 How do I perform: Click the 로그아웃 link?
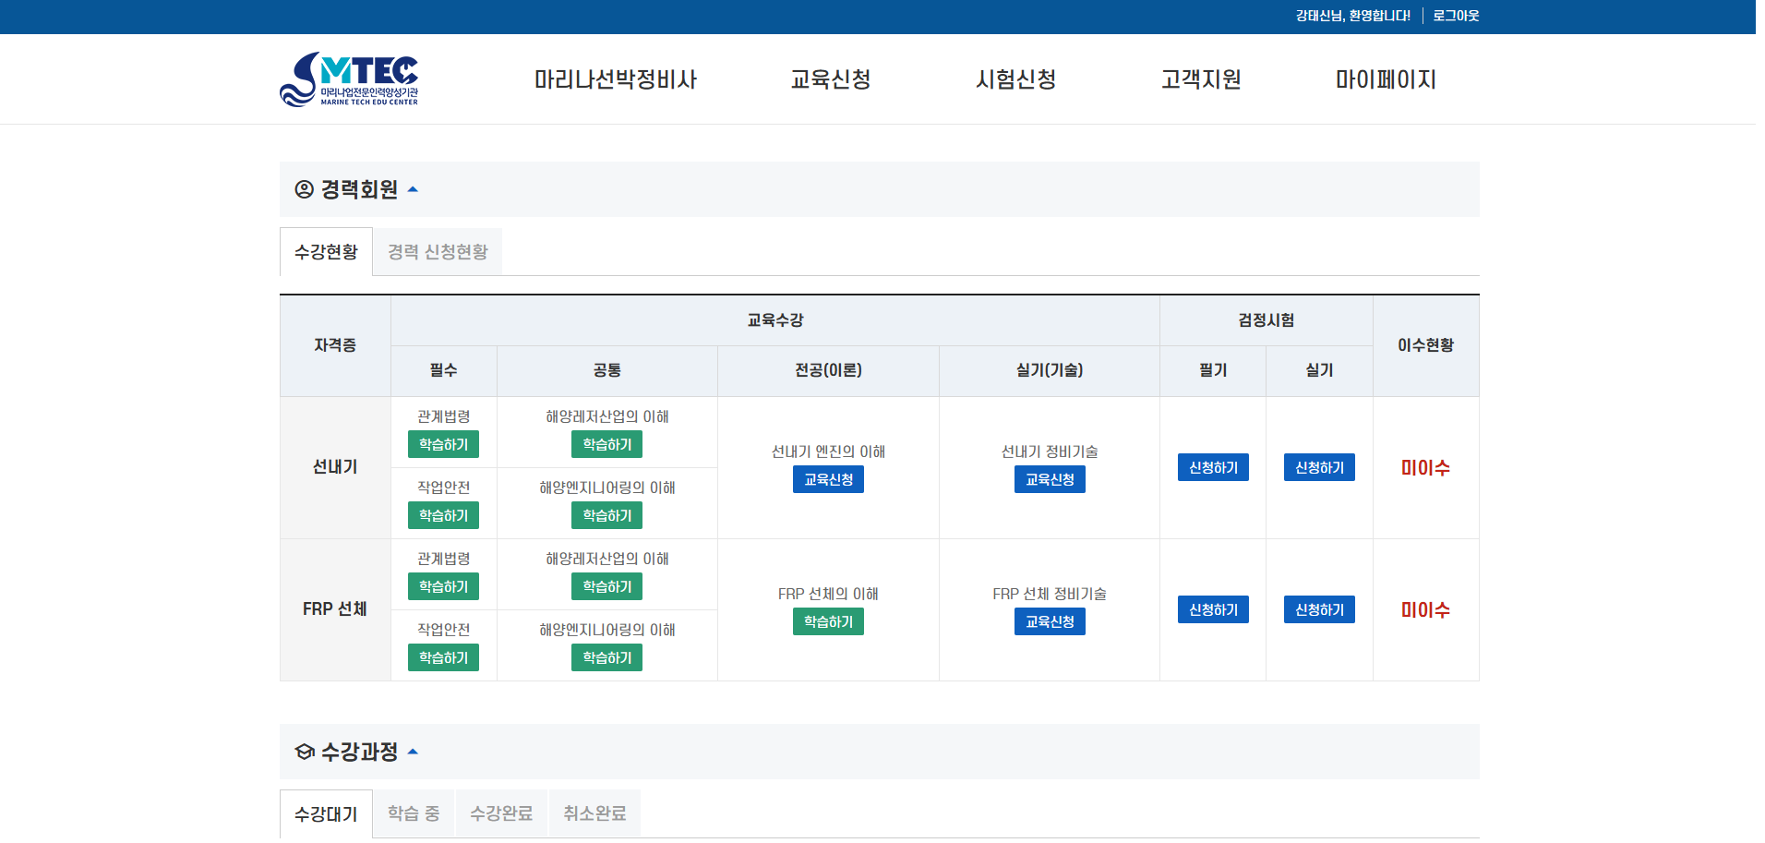point(1456,16)
